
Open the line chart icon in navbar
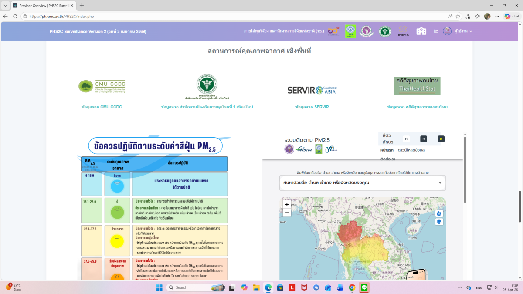pyautogui.click(x=436, y=31)
